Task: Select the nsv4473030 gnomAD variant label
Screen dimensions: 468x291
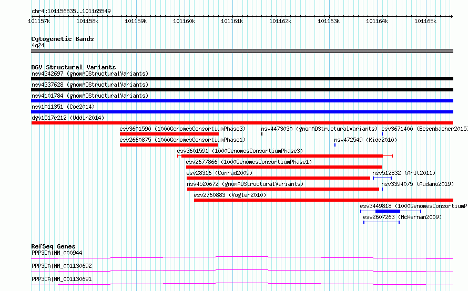Action: [x=319, y=129]
